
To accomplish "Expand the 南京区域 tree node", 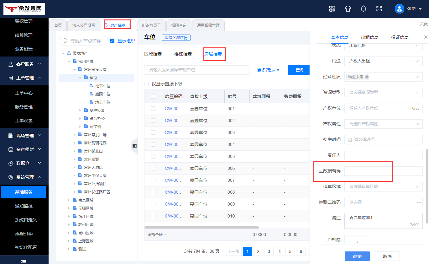I will click(69, 200).
